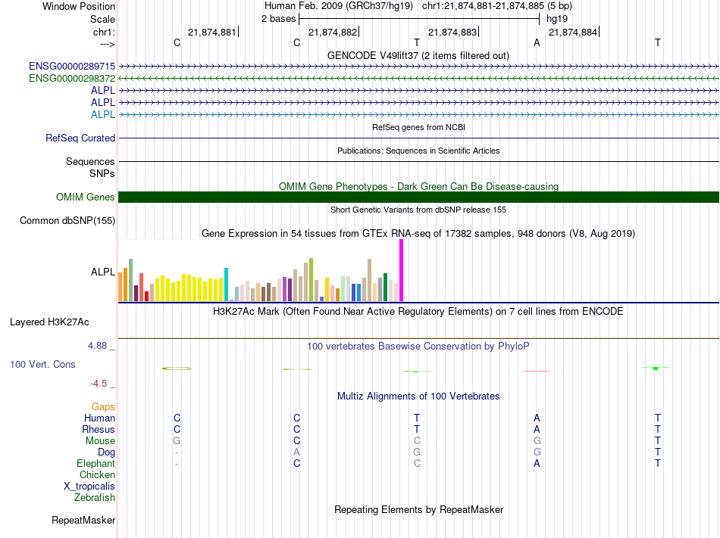Click position marker 21,874,882
720x538 pixels.
coord(333,32)
